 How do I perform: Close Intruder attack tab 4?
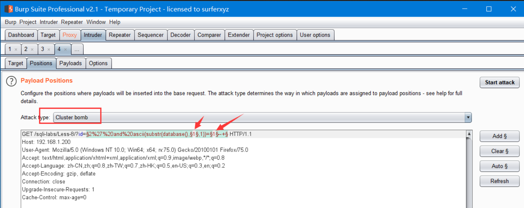click(66, 49)
